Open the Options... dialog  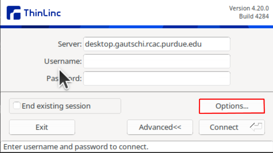(232, 106)
